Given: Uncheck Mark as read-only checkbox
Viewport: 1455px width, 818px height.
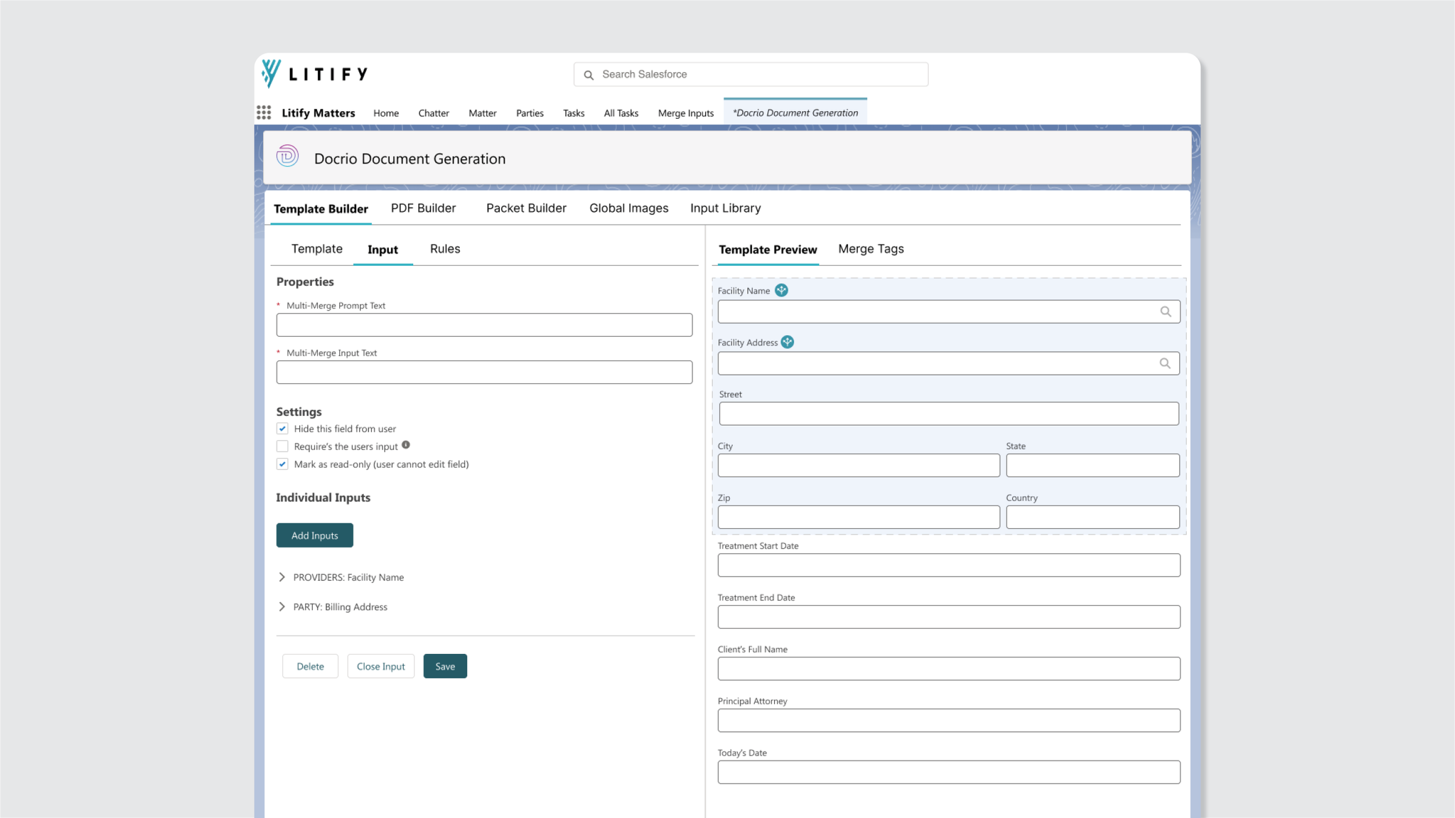Looking at the screenshot, I should (282, 464).
